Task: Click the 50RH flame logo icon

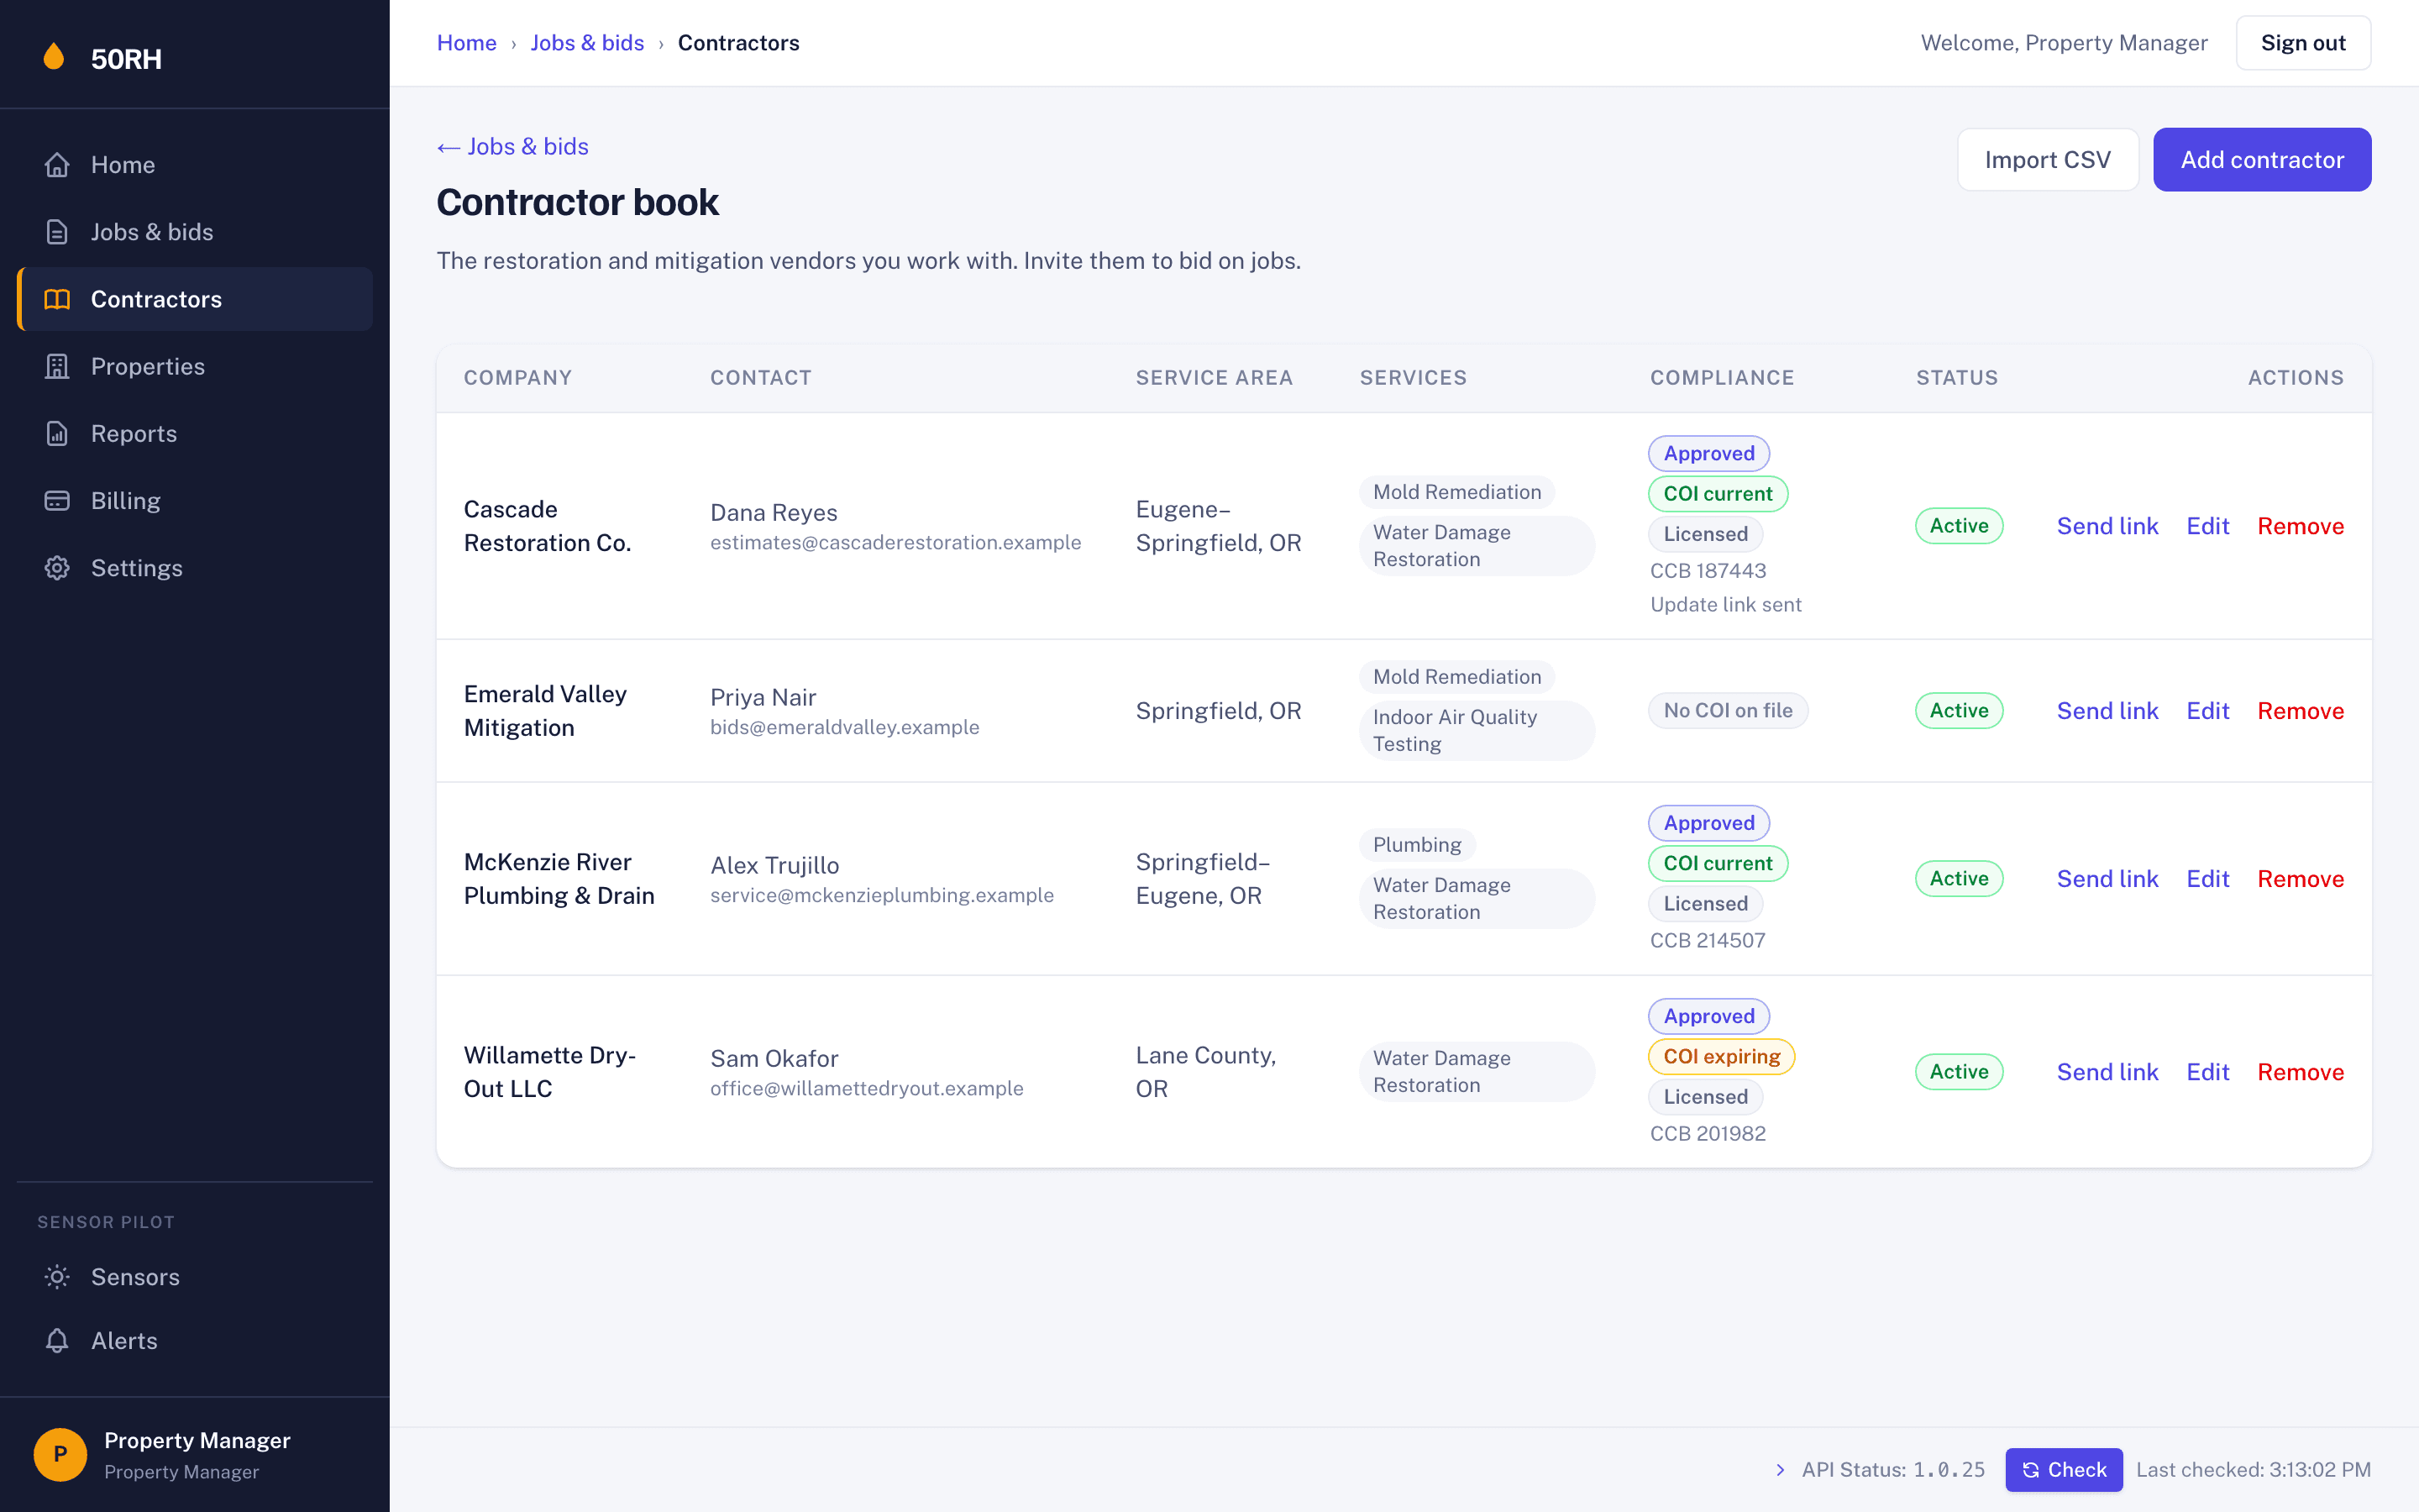Action: coord(54,57)
